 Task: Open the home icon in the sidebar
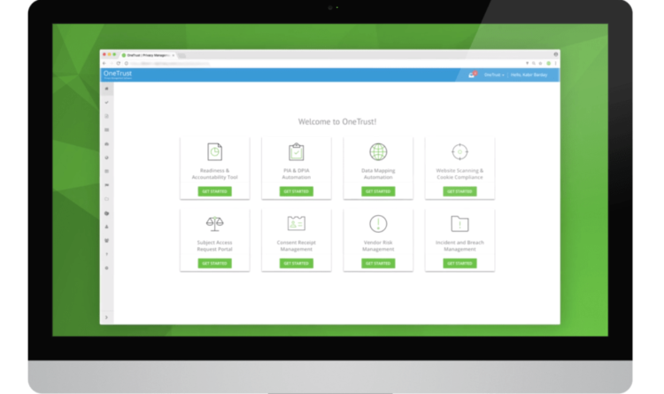pos(107,89)
